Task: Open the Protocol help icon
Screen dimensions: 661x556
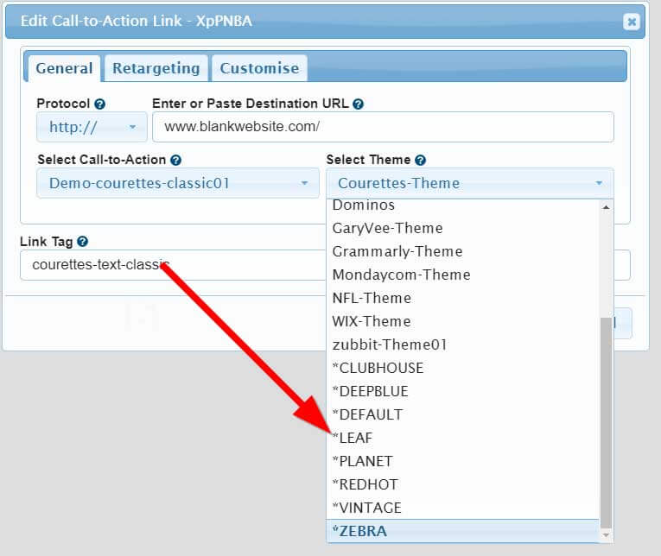Action: 99,104
